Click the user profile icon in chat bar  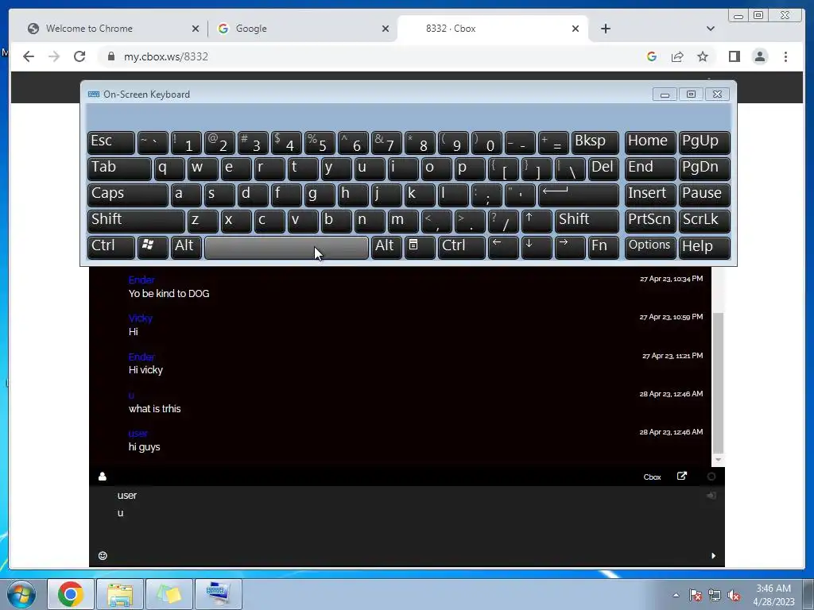(x=103, y=477)
